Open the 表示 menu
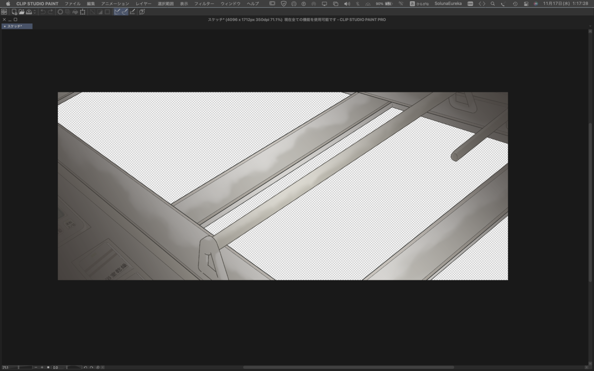Image resolution: width=594 pixels, height=371 pixels. point(184,3)
